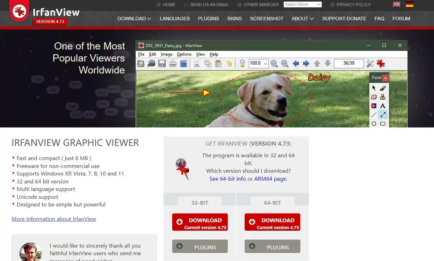
Task: Click the PLUGINS button under 64-BIT
Action: 272,246
